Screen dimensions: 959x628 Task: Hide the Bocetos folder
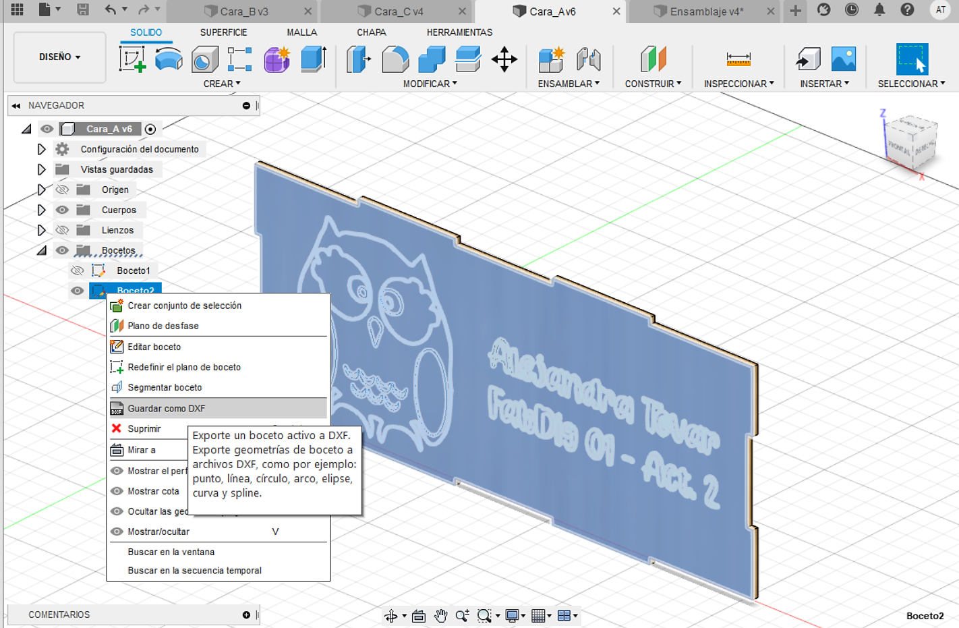click(62, 250)
